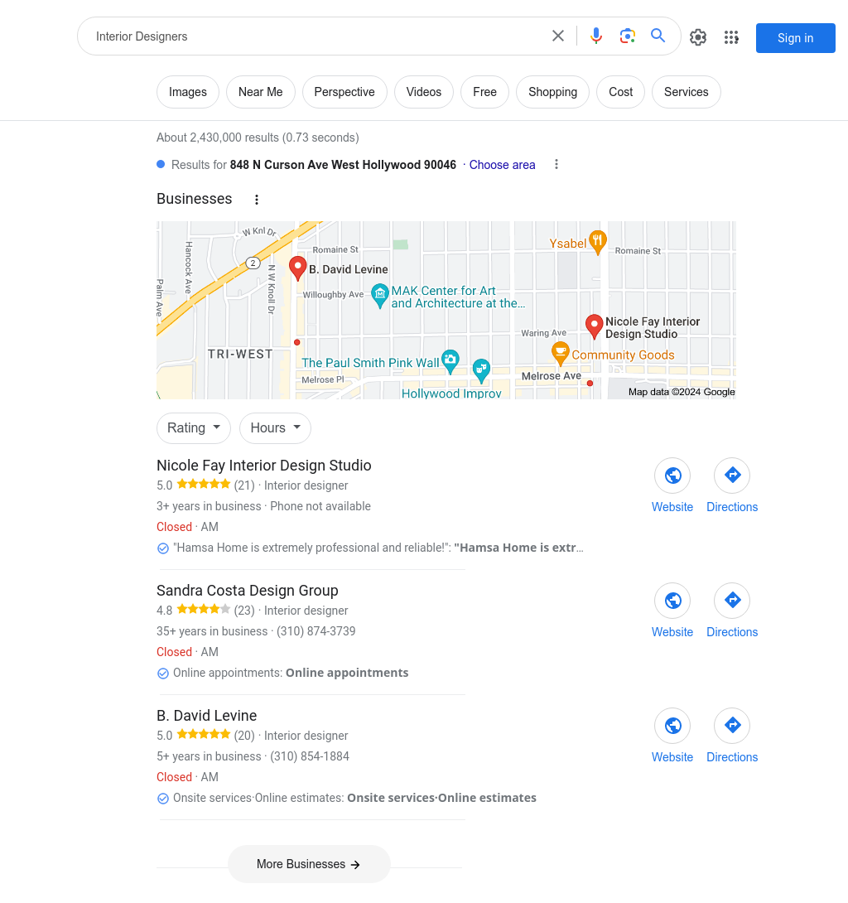
Task: Click the Sign in button
Action: [796, 38]
